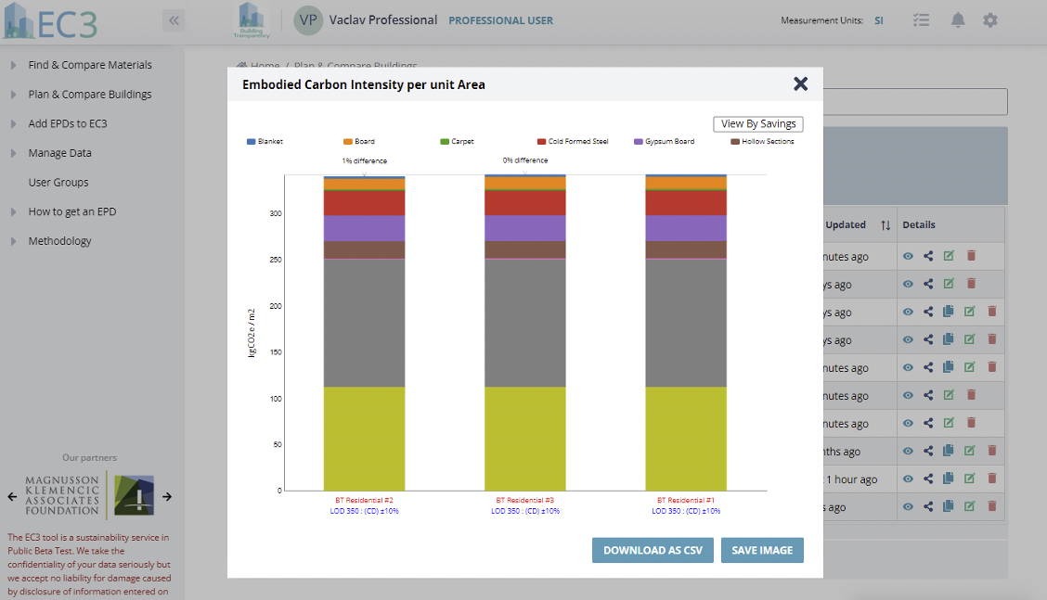This screenshot has width=1047, height=600.
Task: Click the Download as CSV button
Action: point(653,550)
